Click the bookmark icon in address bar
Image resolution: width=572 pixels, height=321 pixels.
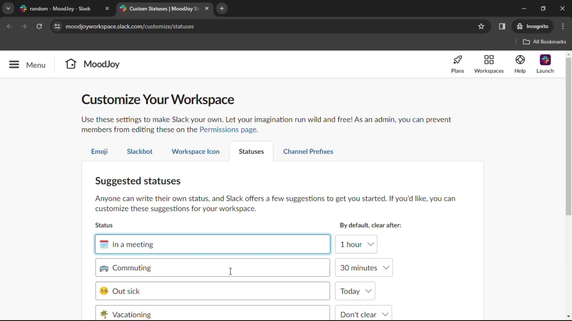[x=481, y=26]
